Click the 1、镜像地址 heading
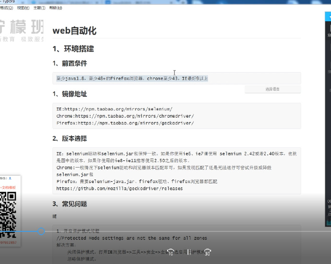 70,94
